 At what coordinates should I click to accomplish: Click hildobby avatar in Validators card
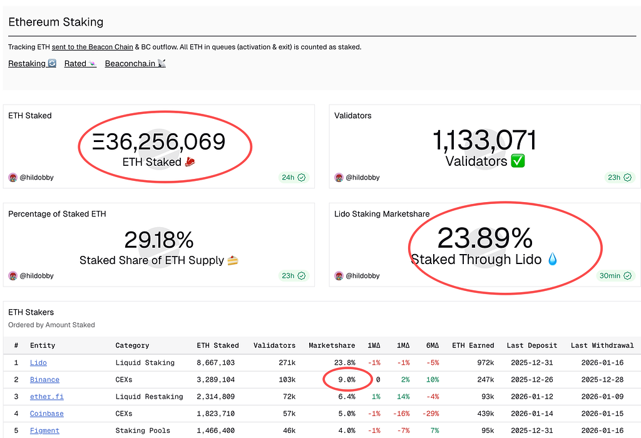tap(339, 178)
